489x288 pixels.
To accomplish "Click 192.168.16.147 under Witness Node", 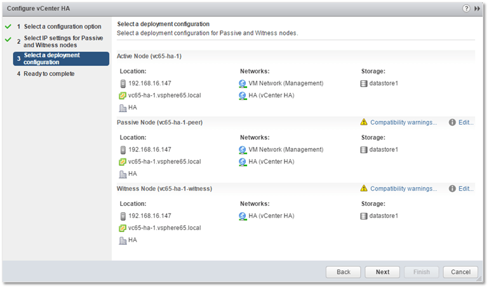I will pos(150,216).
